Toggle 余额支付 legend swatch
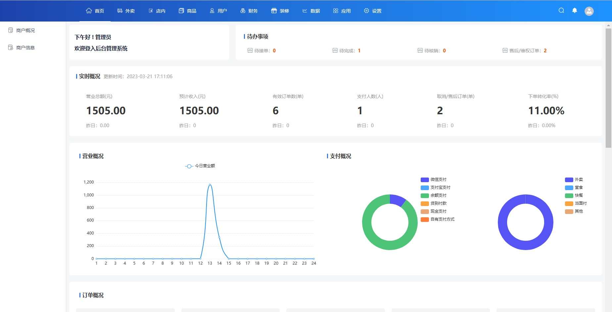612x312 pixels. click(x=425, y=196)
